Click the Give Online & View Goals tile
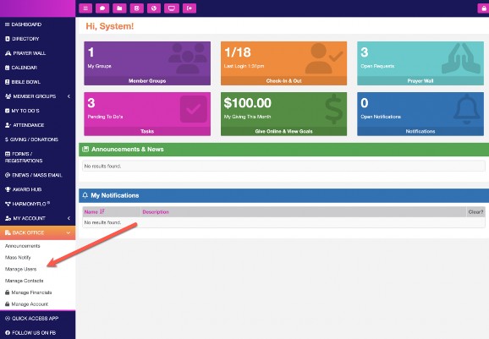Screen dimensions: 489x339 [x=283, y=114]
